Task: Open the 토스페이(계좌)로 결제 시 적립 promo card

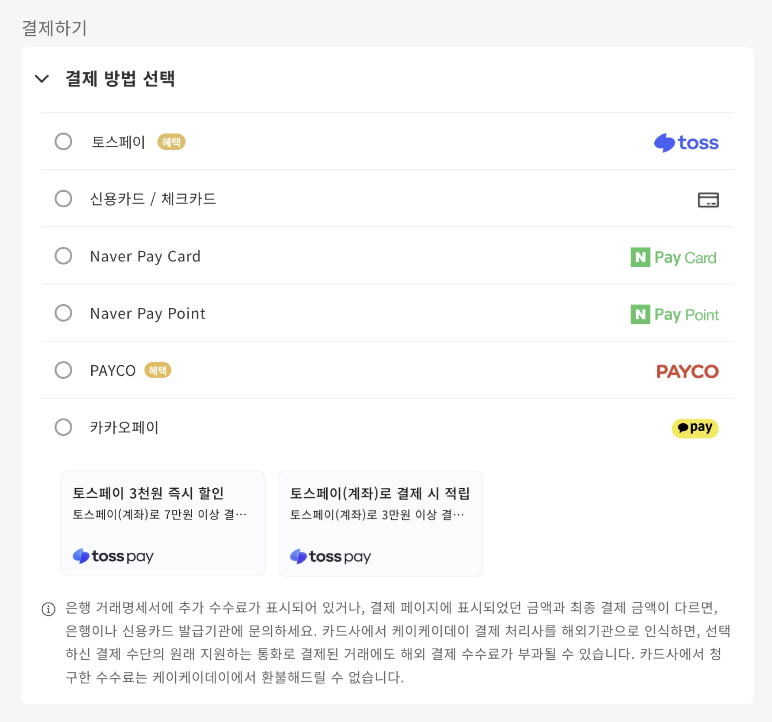Action: click(380, 523)
